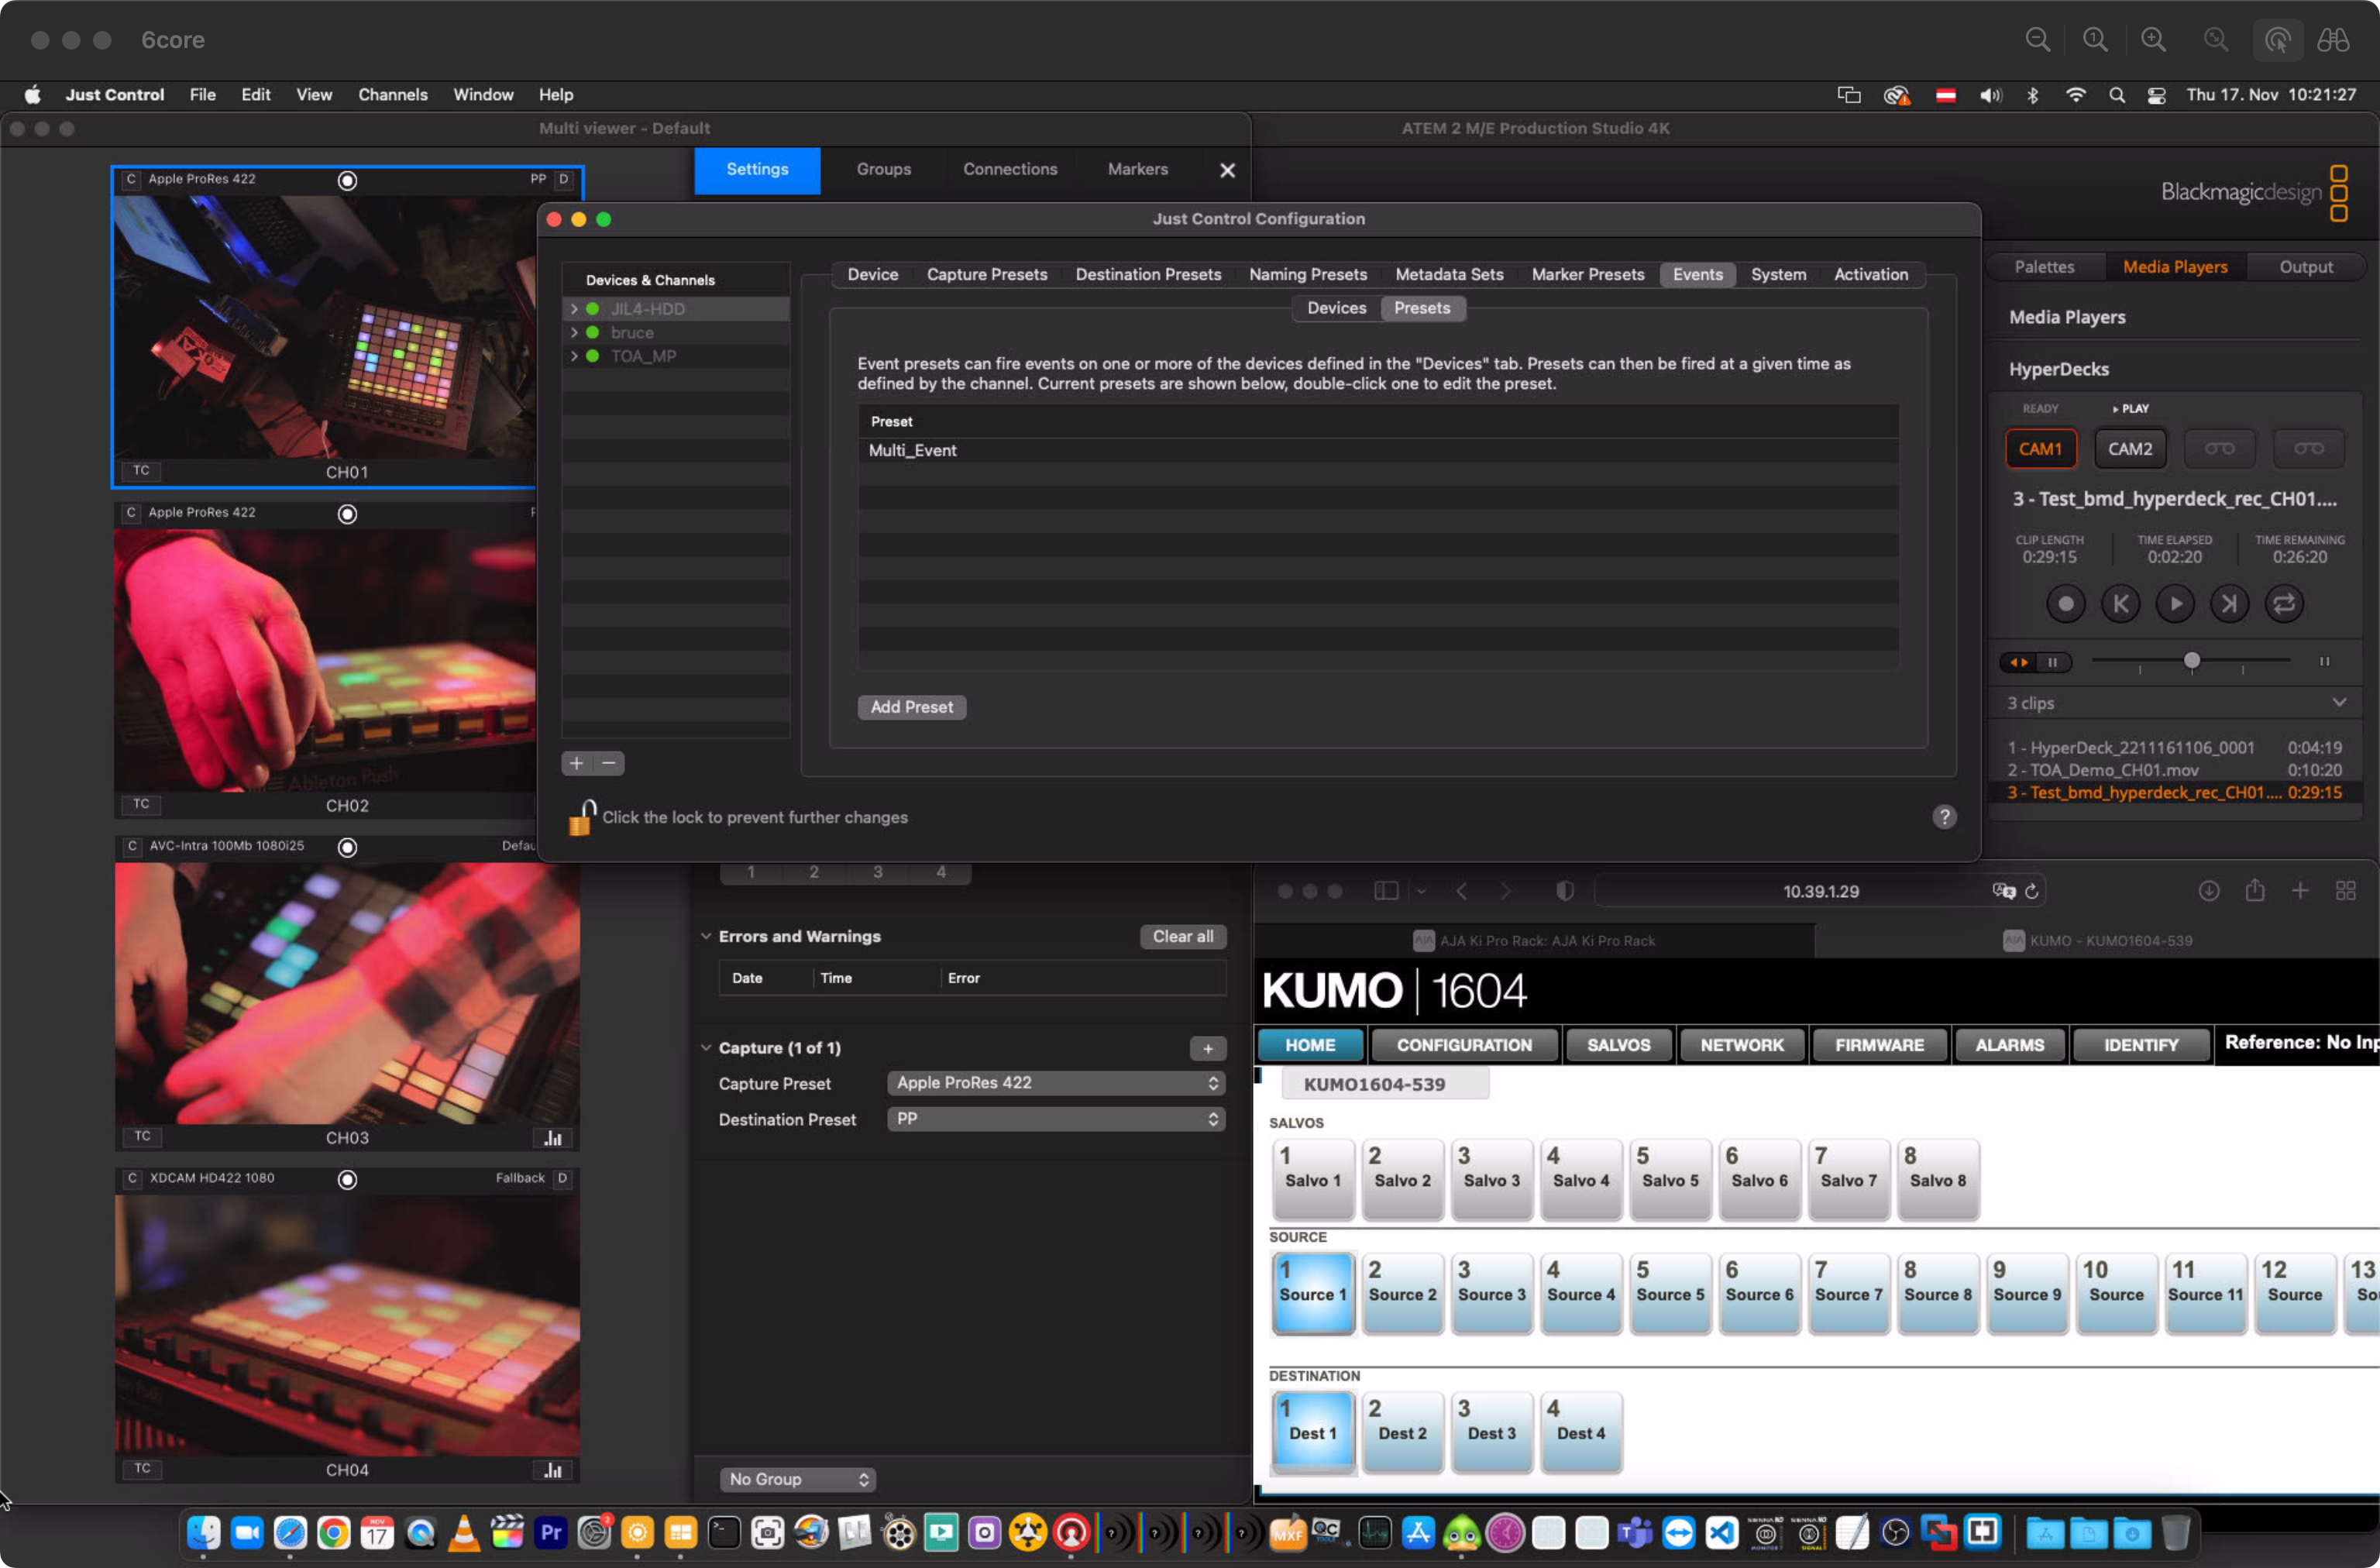Remove a device with the minus button
The width and height of the screenshot is (2380, 1568).
point(608,763)
